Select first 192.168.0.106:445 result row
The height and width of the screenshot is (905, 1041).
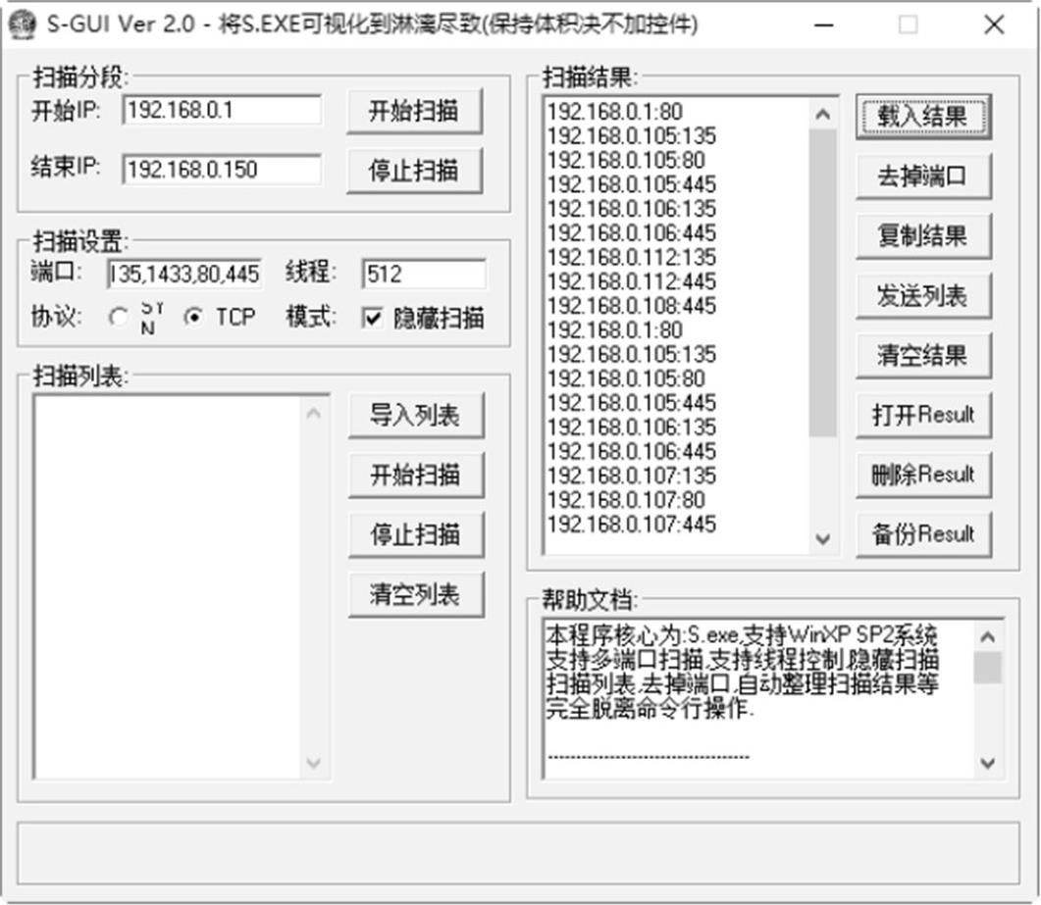[632, 233]
